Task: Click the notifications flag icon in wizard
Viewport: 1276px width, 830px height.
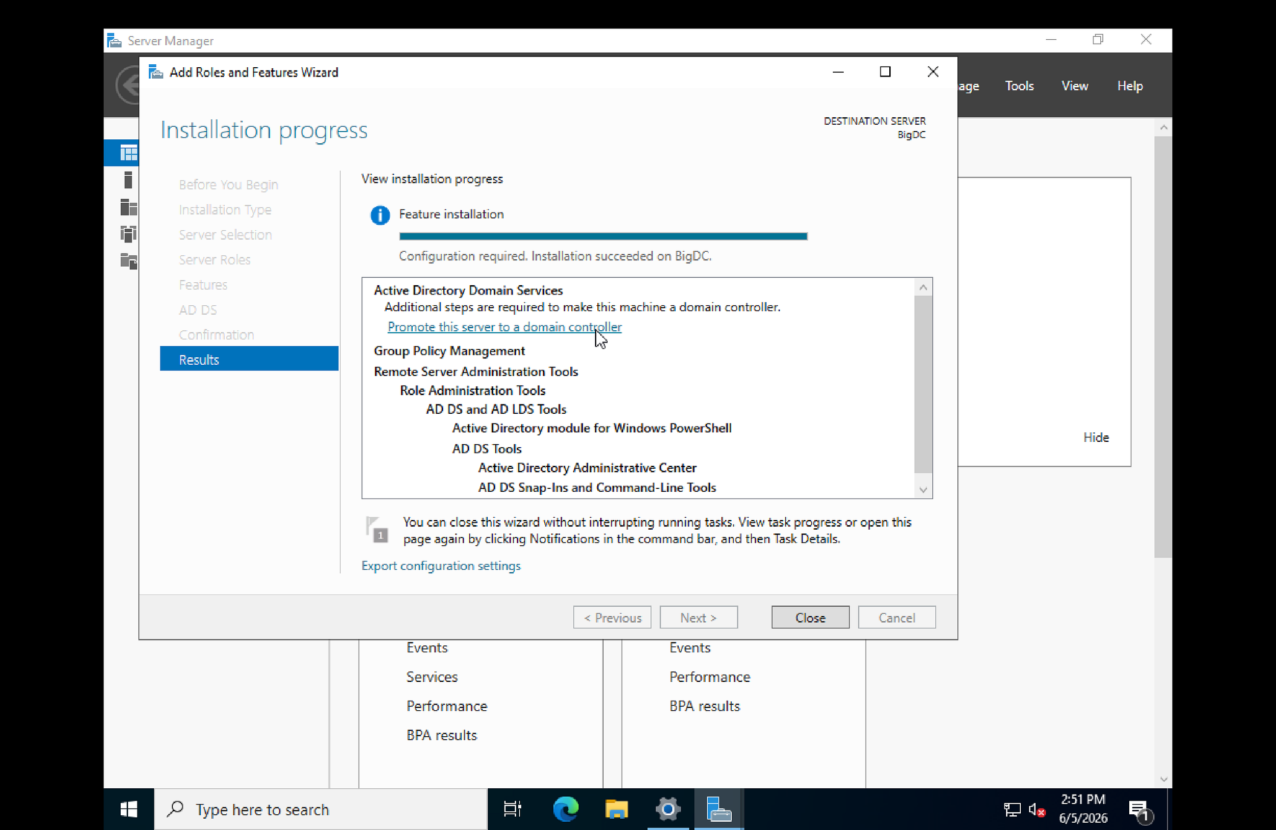Action: 377,530
